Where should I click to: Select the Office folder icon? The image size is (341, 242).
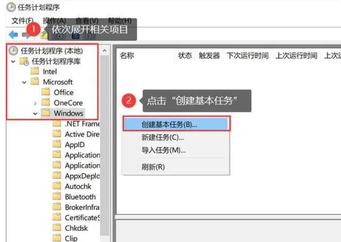tap(46, 92)
